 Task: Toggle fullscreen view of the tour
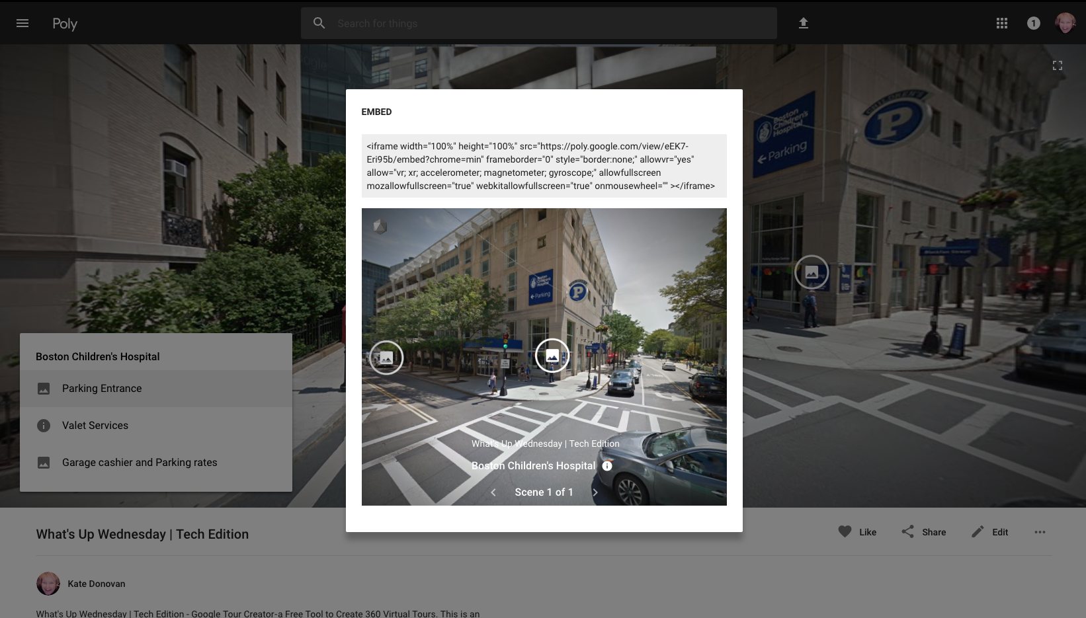[x=1058, y=65]
